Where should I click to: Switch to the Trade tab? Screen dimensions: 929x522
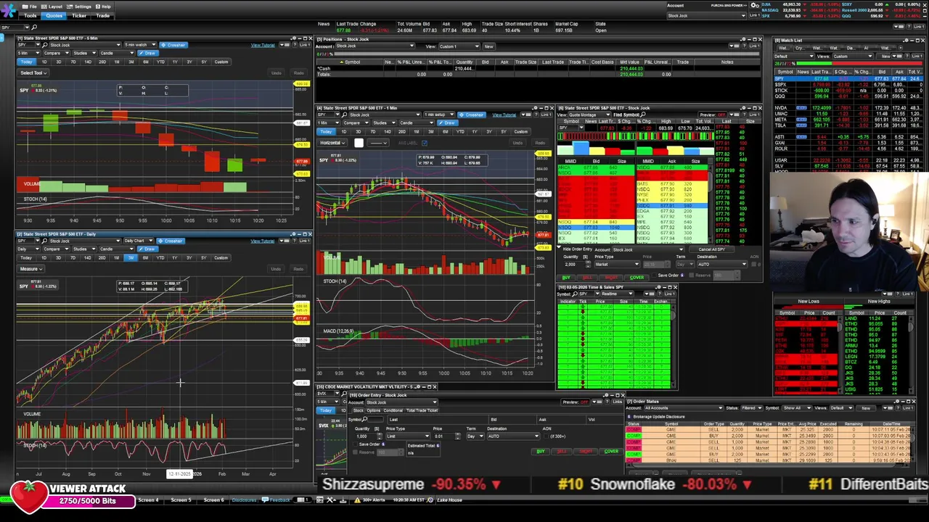pyautogui.click(x=103, y=15)
